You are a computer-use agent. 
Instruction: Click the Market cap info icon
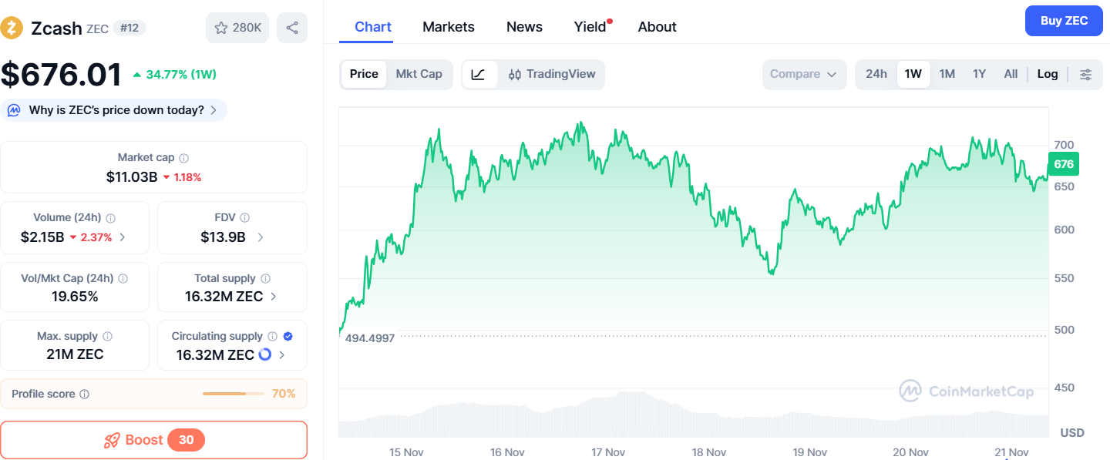tap(183, 158)
